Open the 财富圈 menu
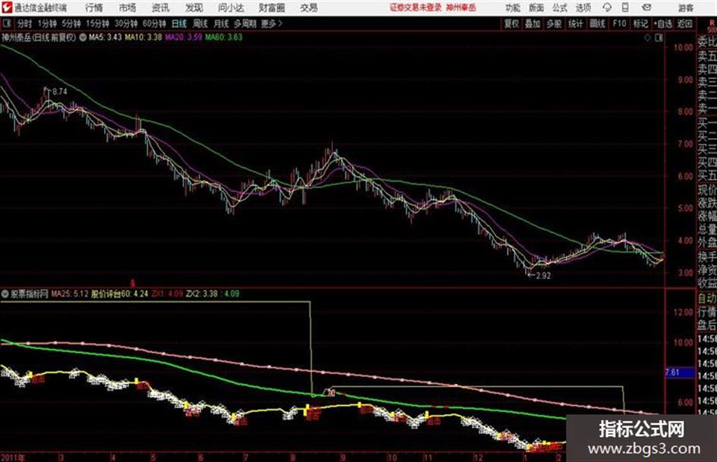The image size is (717, 462). tap(272, 8)
